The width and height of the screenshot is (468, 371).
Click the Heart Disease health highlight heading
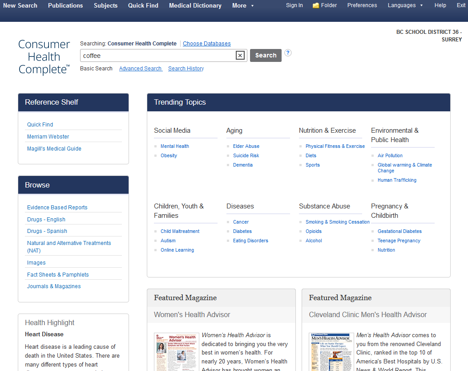44,334
